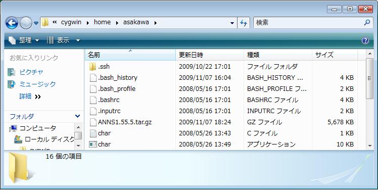Click date 2009/11/07 18:24
The width and height of the screenshot is (378, 194).
tap(205, 122)
